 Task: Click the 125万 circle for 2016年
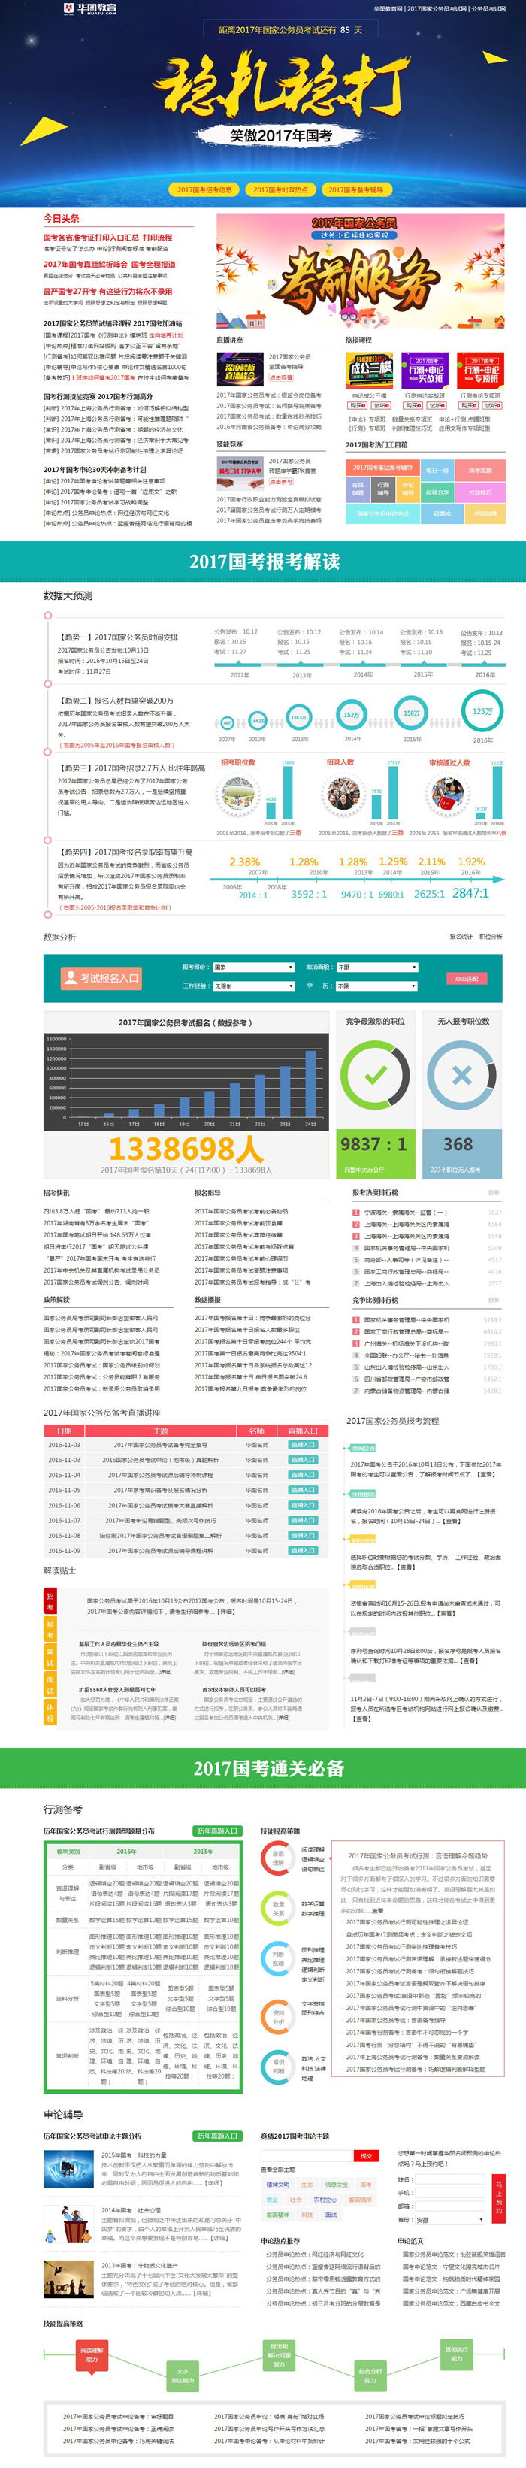coord(482,712)
